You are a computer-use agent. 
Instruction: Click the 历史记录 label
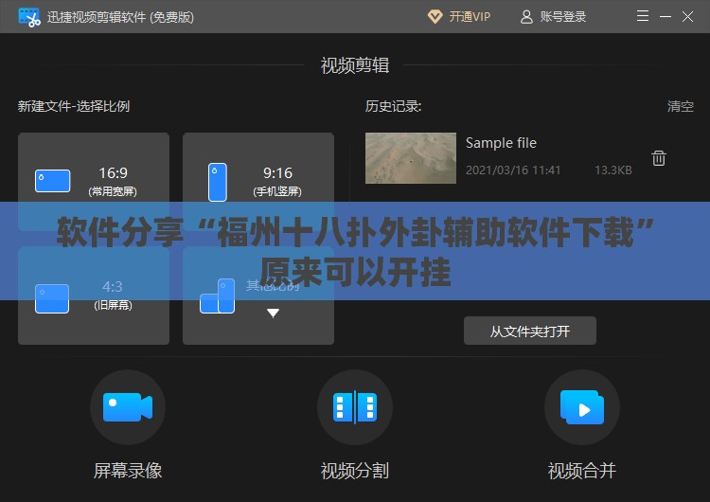(394, 106)
